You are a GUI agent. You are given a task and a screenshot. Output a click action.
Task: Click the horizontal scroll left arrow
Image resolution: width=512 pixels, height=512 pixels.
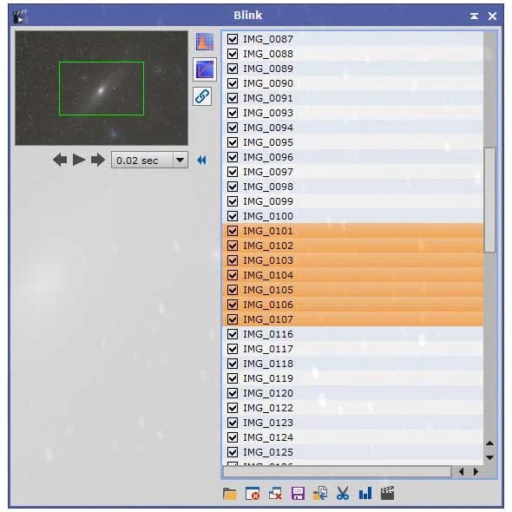(x=462, y=471)
